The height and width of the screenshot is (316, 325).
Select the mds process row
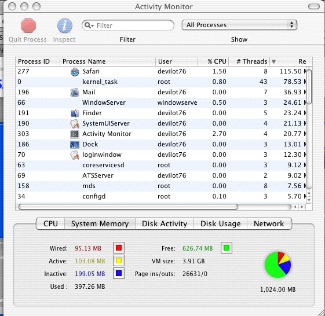point(160,186)
